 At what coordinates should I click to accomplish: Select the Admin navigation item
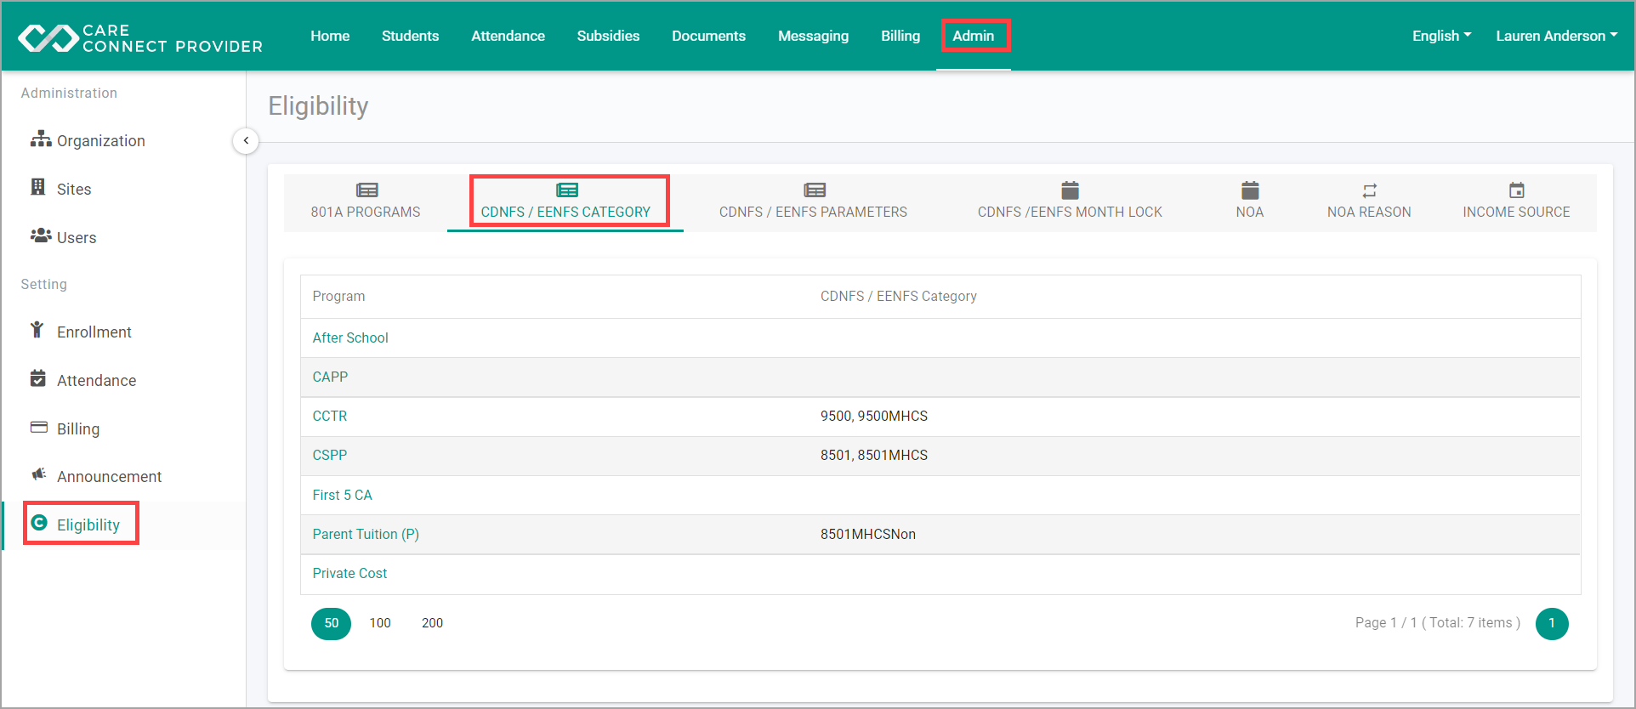tap(974, 36)
